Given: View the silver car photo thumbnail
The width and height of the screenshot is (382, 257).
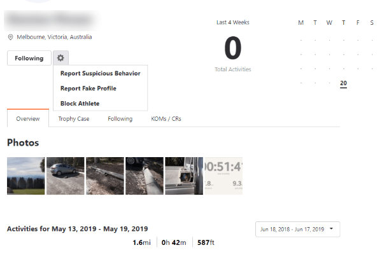Looking at the screenshot, I should click(x=65, y=176).
